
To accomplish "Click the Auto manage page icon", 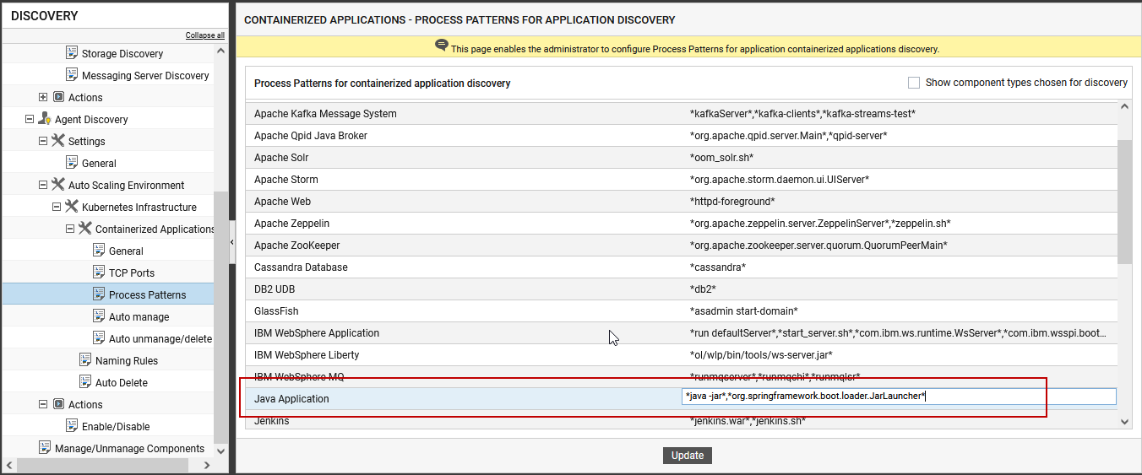I will (x=99, y=316).
